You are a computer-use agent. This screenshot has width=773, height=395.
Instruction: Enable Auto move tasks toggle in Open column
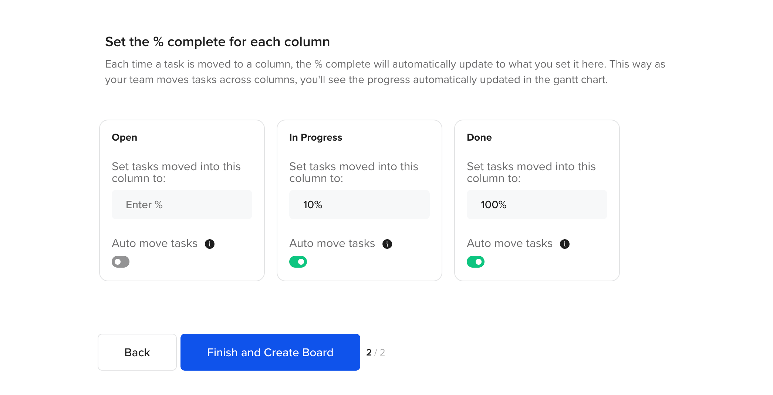click(x=121, y=262)
